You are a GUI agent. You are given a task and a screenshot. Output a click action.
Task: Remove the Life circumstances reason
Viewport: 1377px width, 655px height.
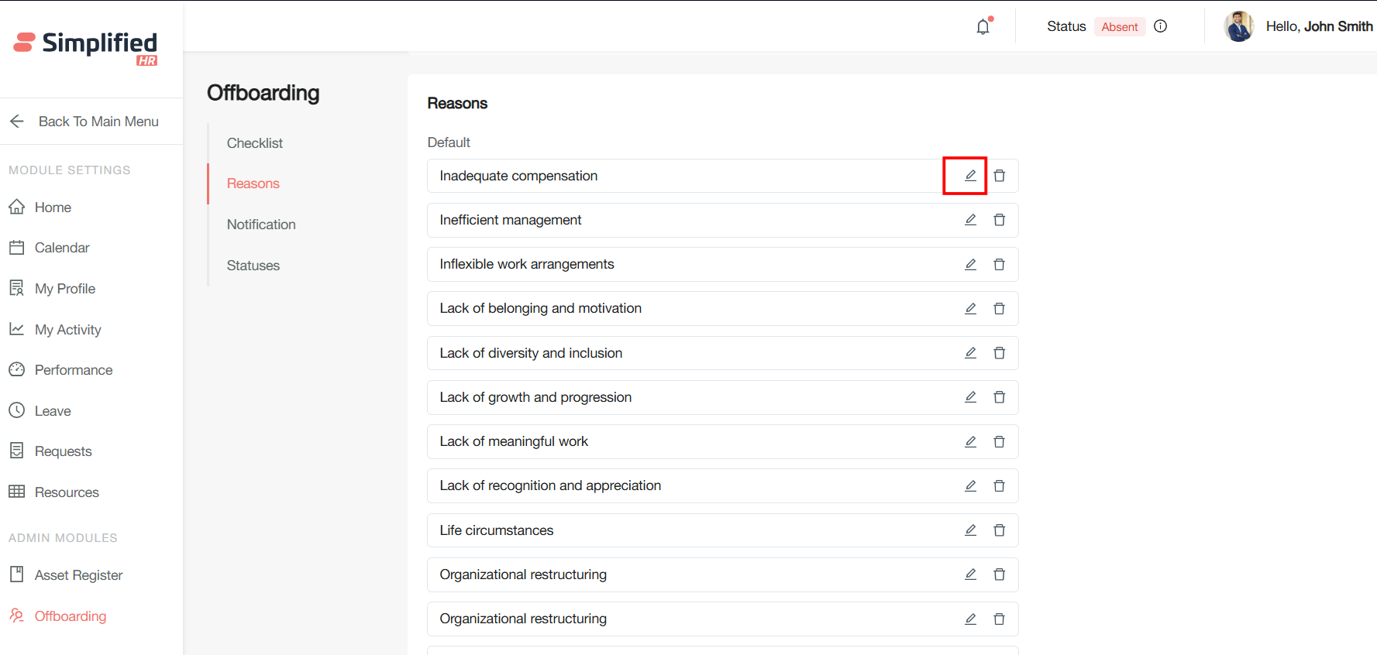click(x=999, y=530)
